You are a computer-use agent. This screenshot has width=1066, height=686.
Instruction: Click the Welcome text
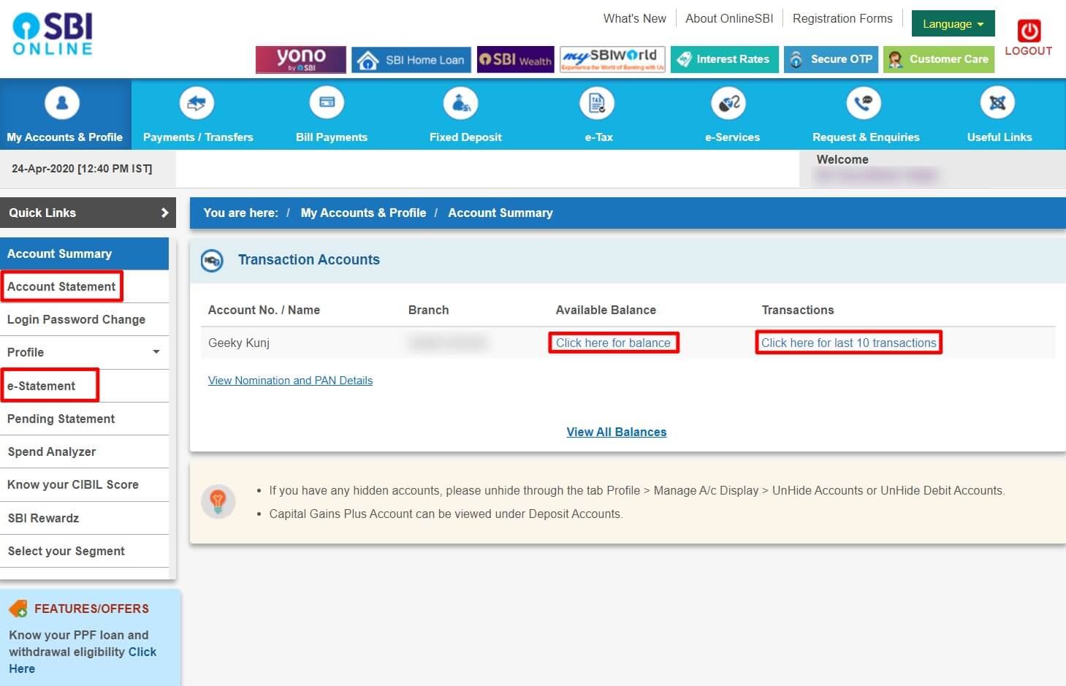pos(842,159)
